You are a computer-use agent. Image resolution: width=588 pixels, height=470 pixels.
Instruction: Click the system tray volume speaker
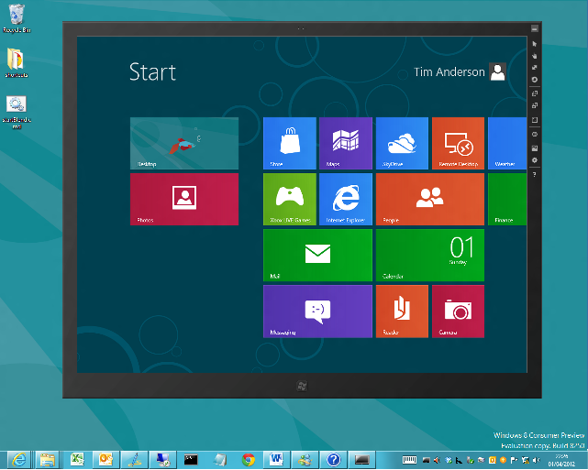537,460
